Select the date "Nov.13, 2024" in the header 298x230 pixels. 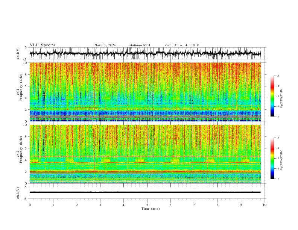pos(105,45)
